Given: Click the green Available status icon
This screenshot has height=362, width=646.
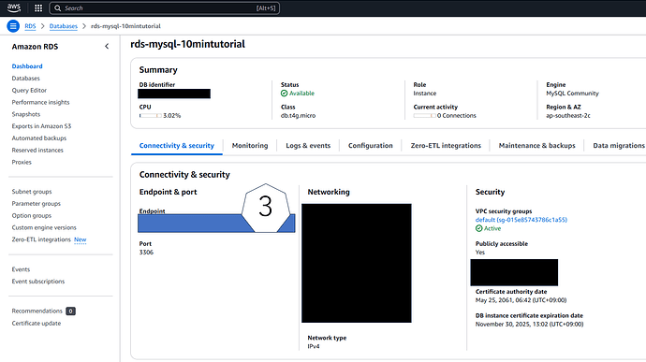Looking at the screenshot, I should coord(285,94).
